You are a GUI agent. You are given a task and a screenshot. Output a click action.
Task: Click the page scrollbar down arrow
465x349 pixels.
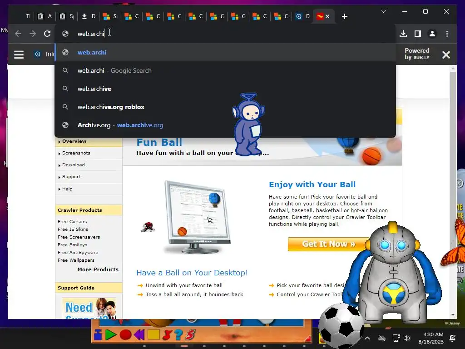[x=453, y=315]
